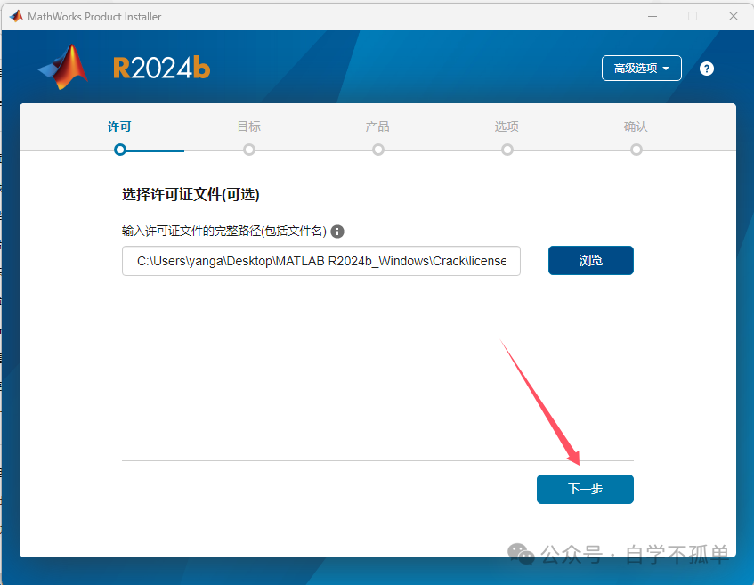Click the info icon beside license path label
Viewport: 754px width, 585px height.
point(337,232)
